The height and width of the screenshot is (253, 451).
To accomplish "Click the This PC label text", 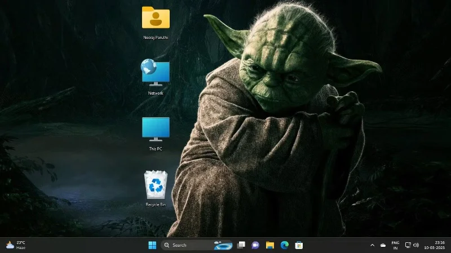I will click(156, 149).
